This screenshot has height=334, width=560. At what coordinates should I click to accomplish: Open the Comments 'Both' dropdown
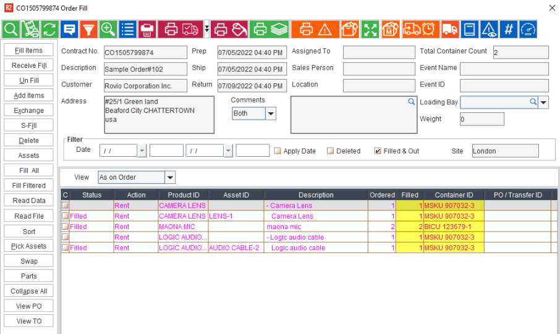tap(271, 114)
